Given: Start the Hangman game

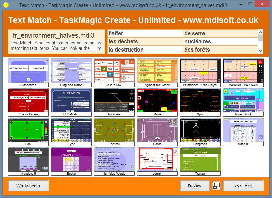Looking at the screenshot, I should [x=200, y=132].
